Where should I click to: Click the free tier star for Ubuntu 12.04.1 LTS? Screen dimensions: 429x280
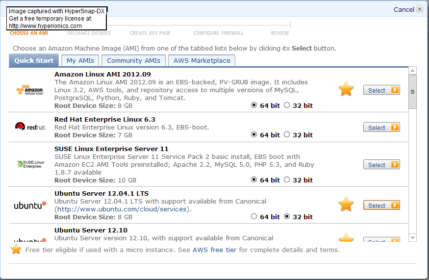pos(346,204)
